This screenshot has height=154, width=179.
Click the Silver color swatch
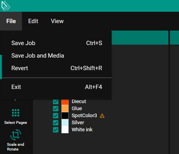coord(65,123)
